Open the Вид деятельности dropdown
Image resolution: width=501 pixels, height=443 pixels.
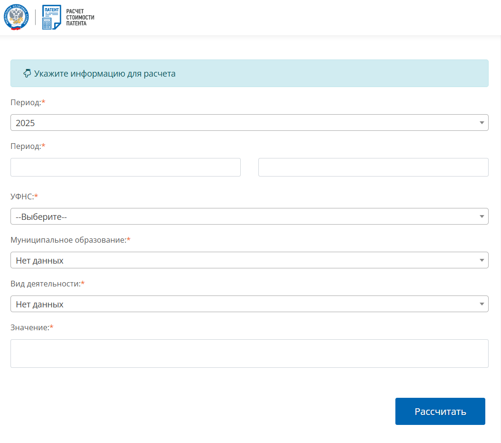(249, 304)
